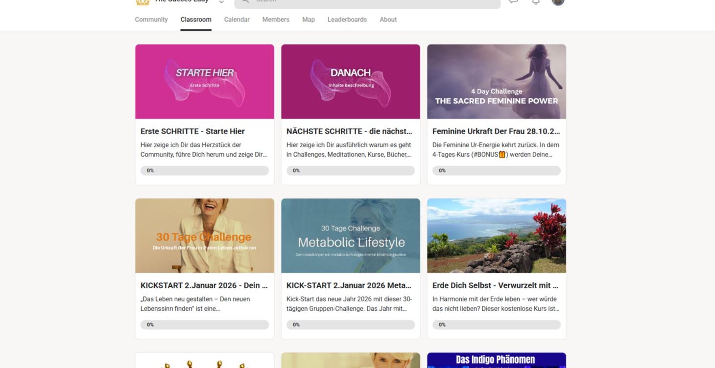The height and width of the screenshot is (368, 715).
Task: Click the 'KICK-START 2.Januar 2026 Meta' title
Action: point(349,285)
